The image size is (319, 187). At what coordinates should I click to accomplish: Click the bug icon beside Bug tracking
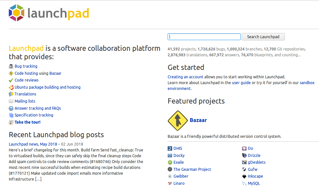[11, 66]
